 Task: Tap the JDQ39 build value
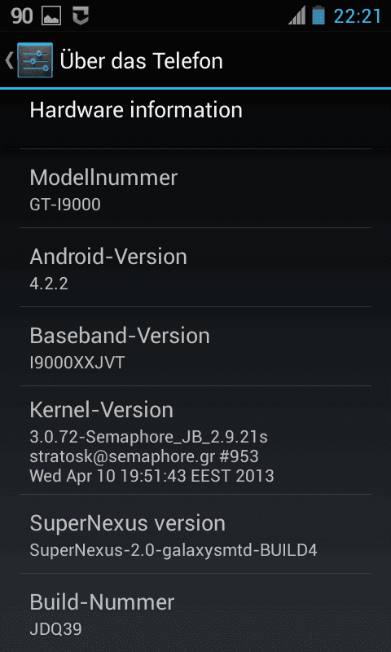click(55, 629)
